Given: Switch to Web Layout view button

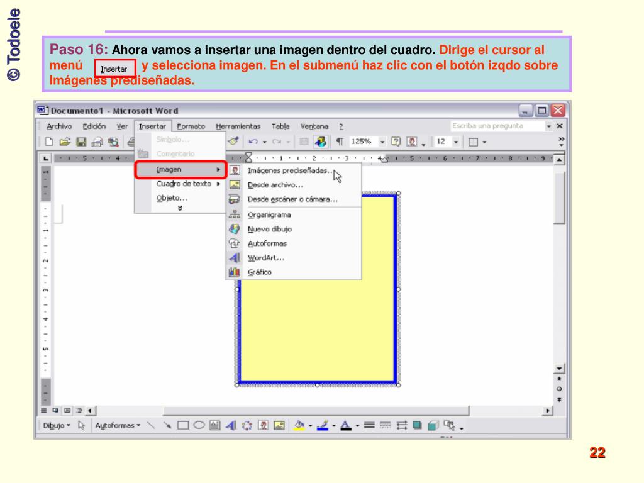Looking at the screenshot, I should (55, 410).
